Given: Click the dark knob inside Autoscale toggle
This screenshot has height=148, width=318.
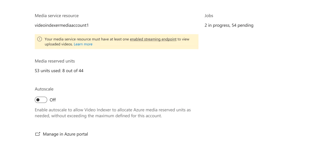Looking at the screenshot, I should pyautogui.click(x=38, y=100).
